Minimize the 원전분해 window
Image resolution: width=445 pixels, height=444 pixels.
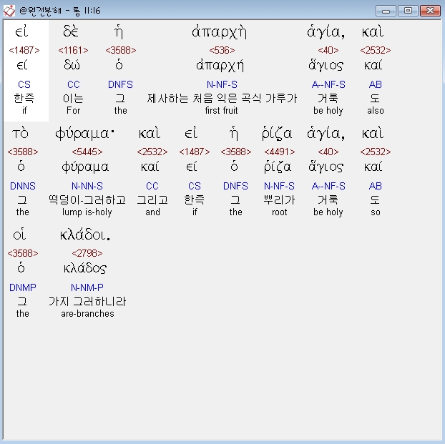tap(386, 11)
